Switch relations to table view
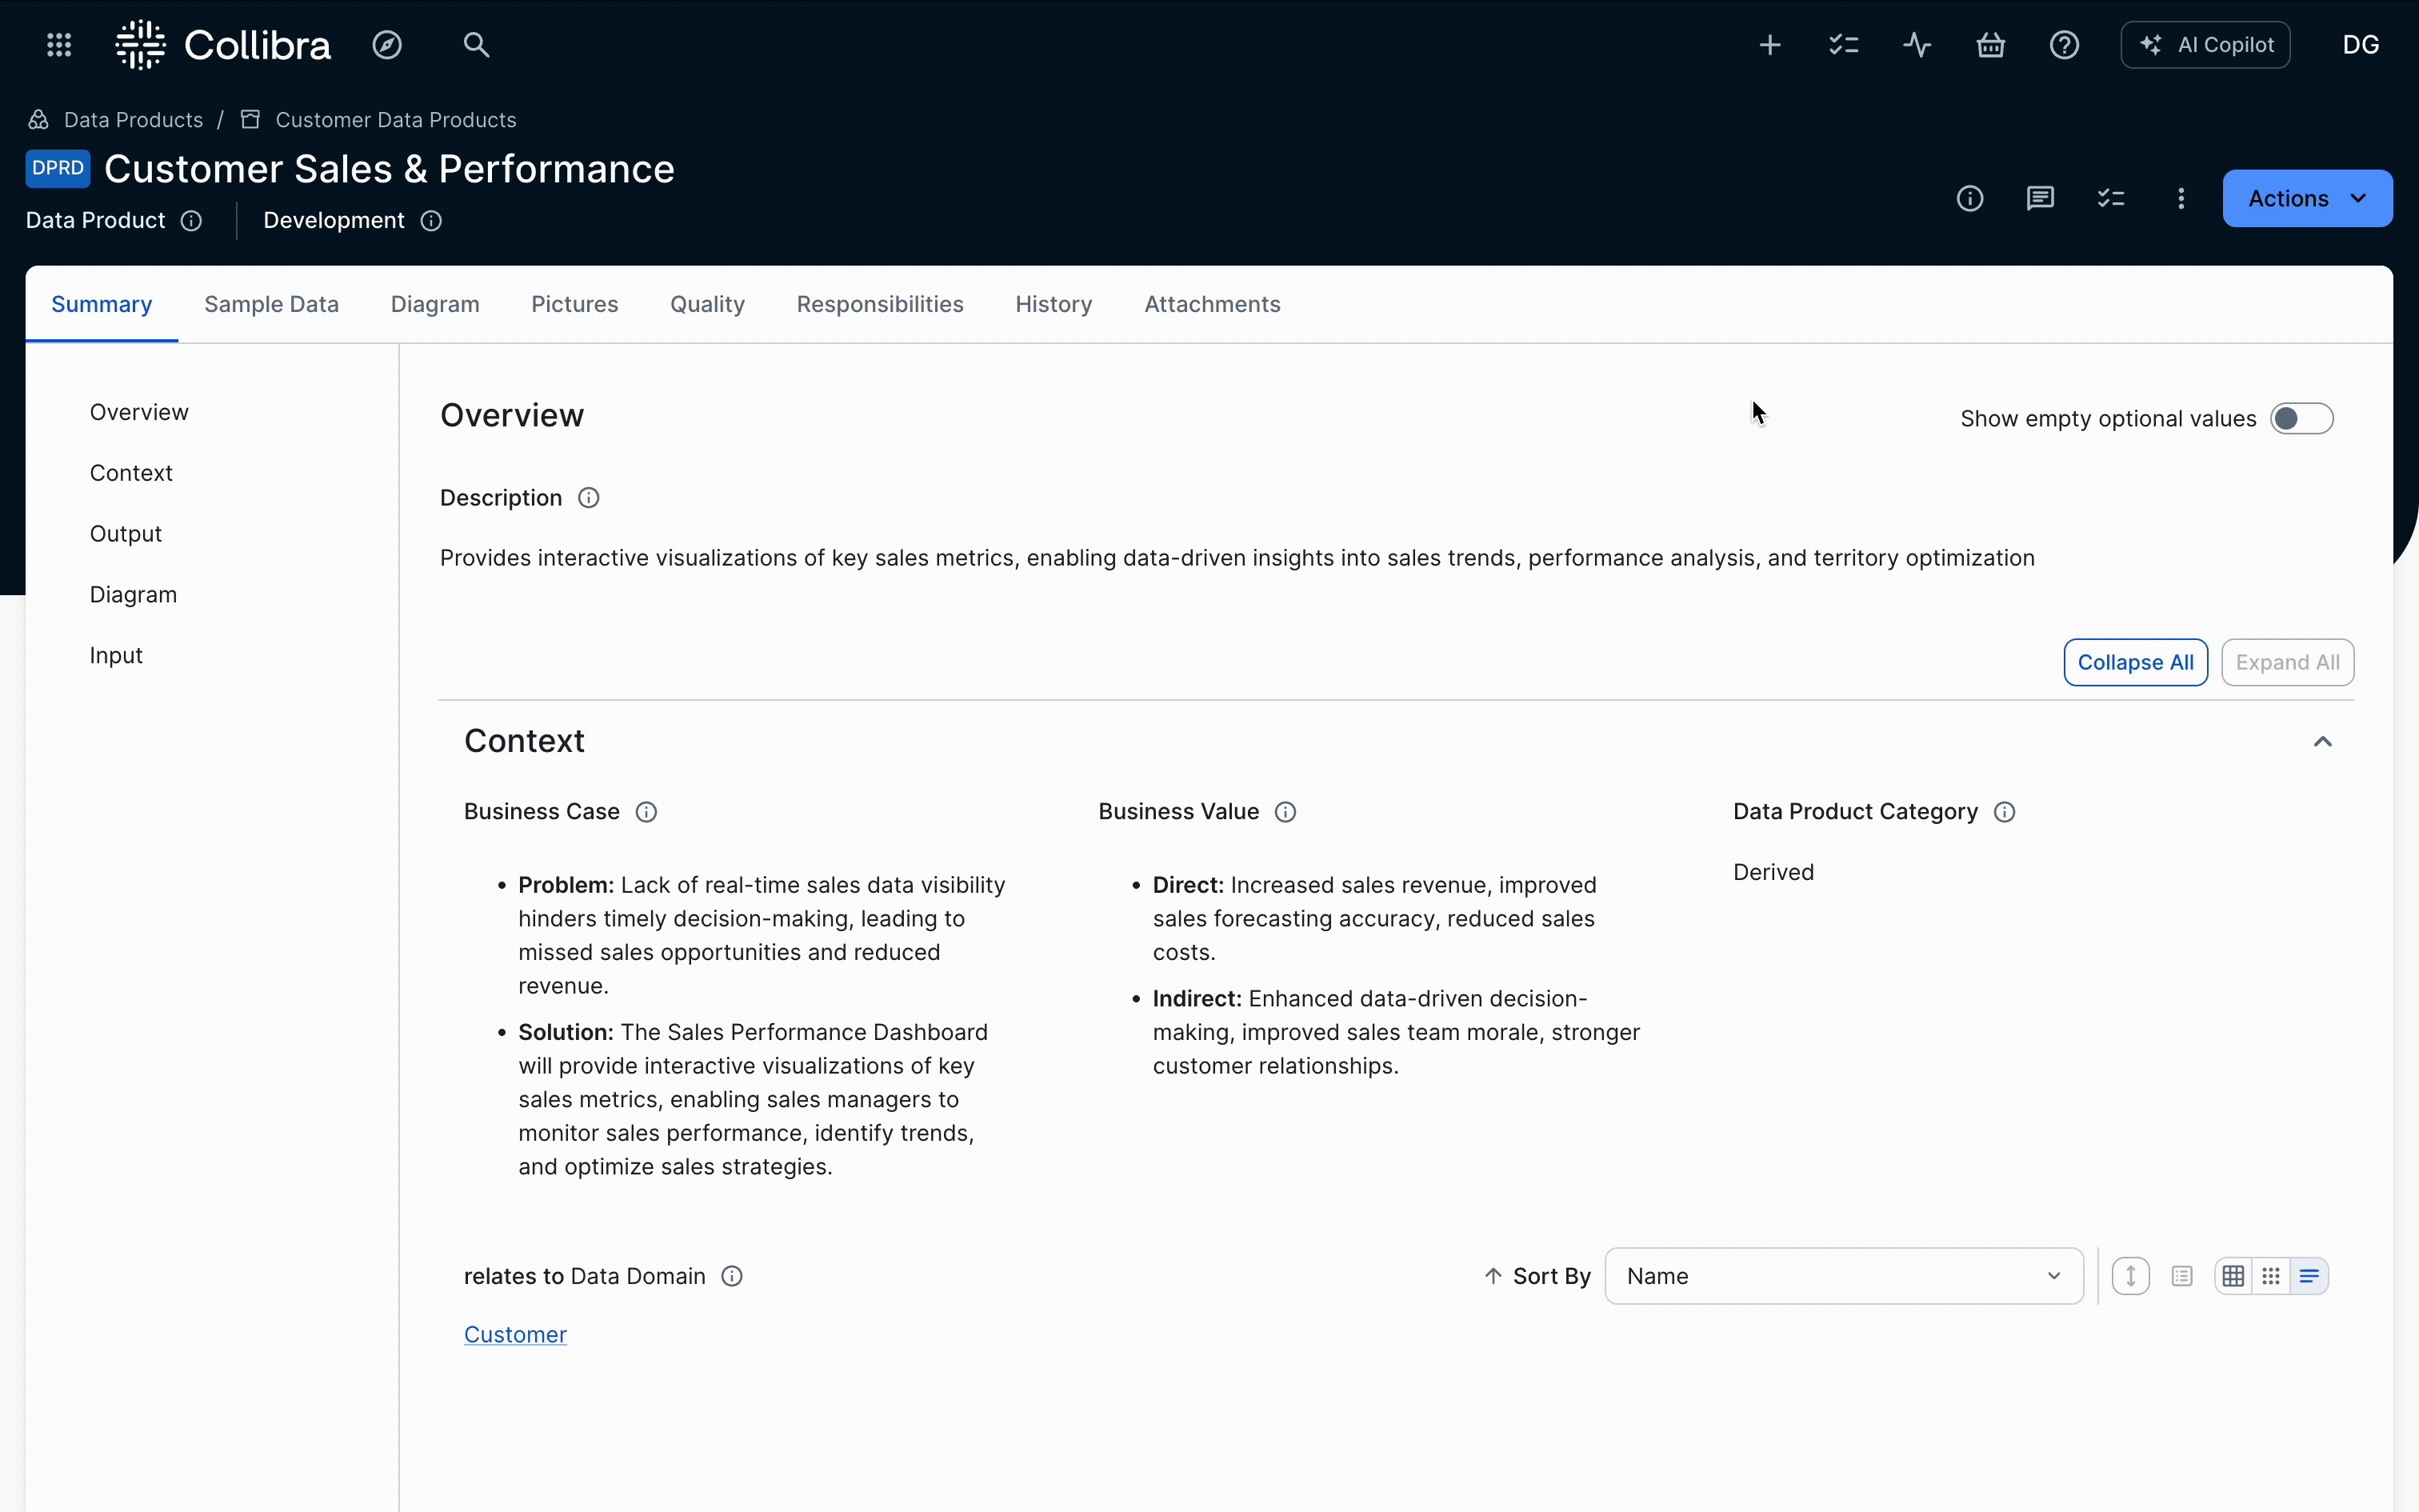This screenshot has height=1512, width=2419. (x=2233, y=1276)
